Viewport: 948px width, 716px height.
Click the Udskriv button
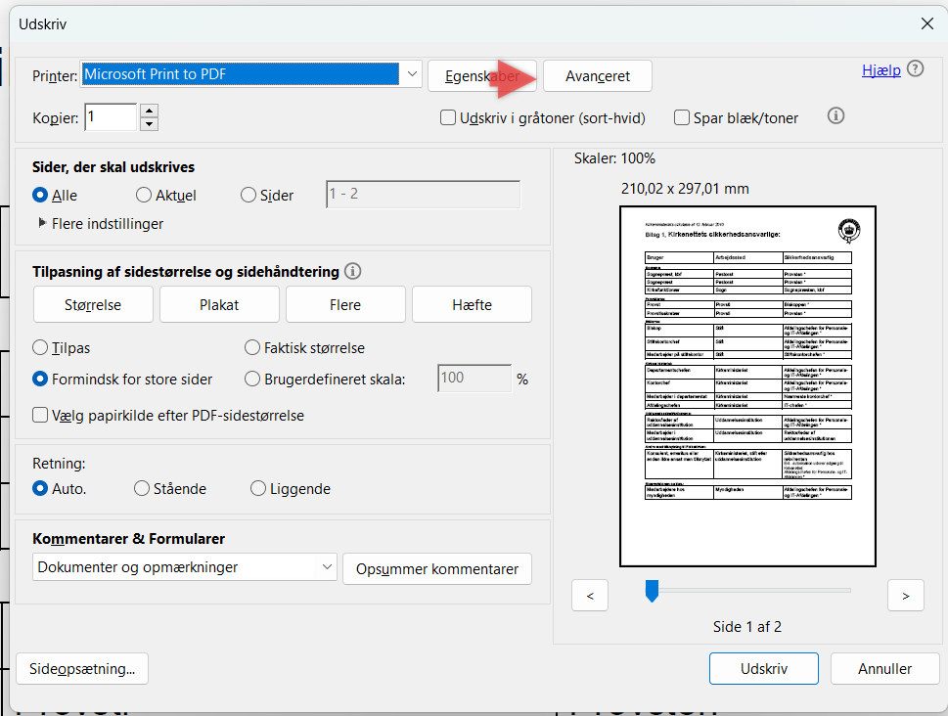[x=763, y=668]
